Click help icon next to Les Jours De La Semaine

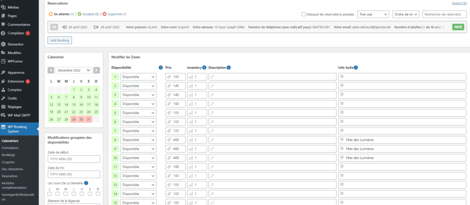tap(86, 183)
